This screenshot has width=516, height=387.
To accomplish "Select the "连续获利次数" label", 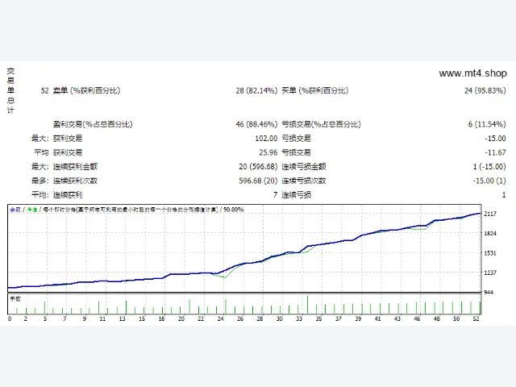I will (x=75, y=181).
